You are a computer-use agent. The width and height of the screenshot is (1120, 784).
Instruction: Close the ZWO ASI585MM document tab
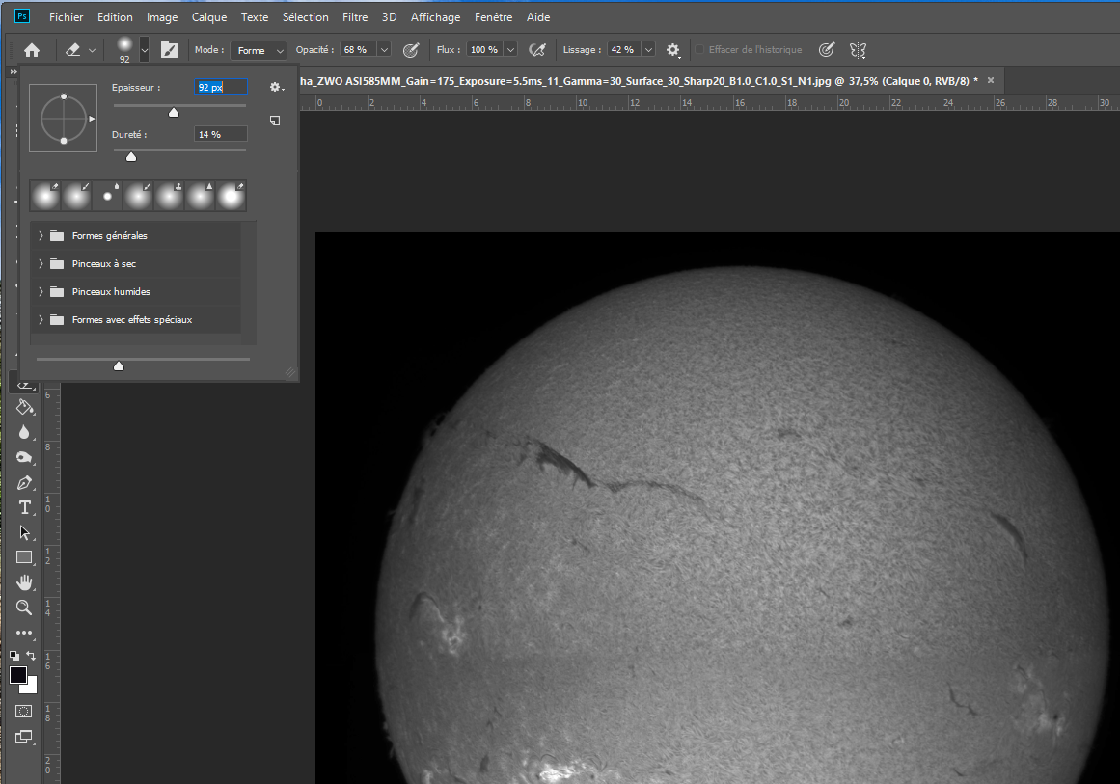pos(991,81)
